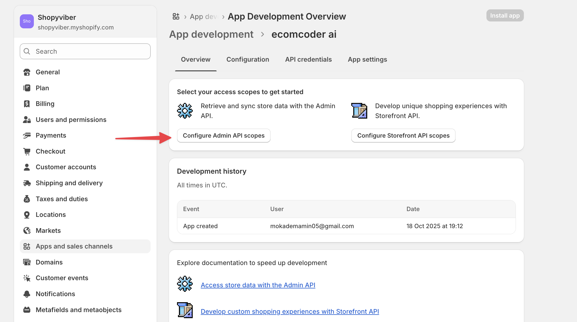
Task: Click the Install app button
Action: click(505, 15)
